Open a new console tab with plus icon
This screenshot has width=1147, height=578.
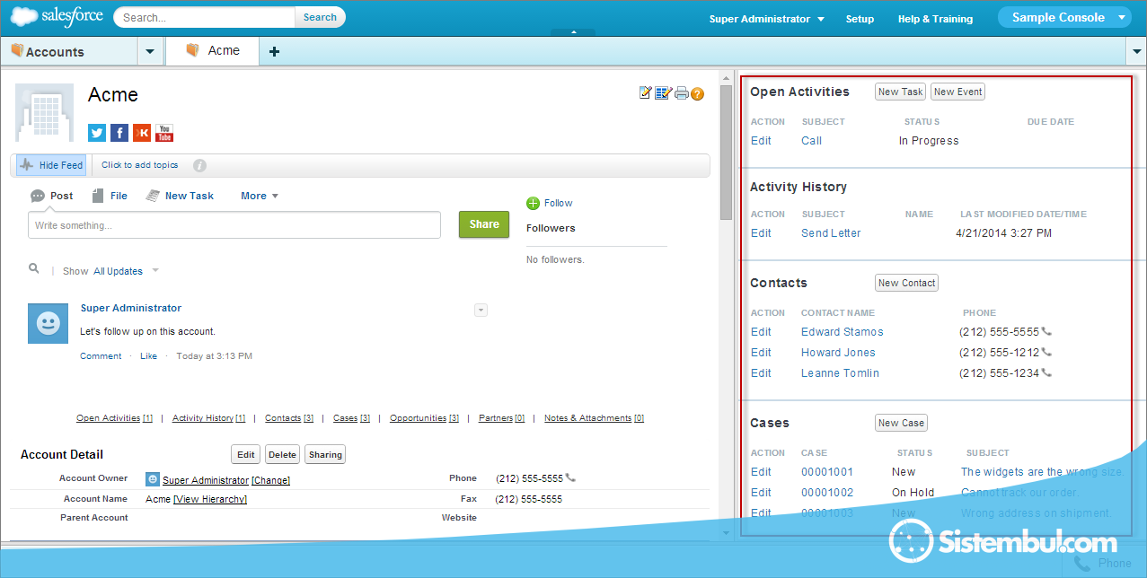[x=275, y=51]
